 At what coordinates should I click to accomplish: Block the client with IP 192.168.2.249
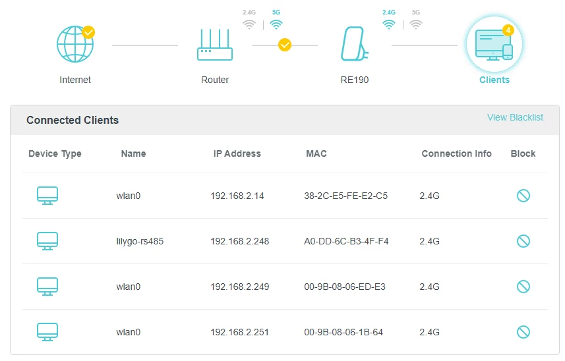pos(523,287)
